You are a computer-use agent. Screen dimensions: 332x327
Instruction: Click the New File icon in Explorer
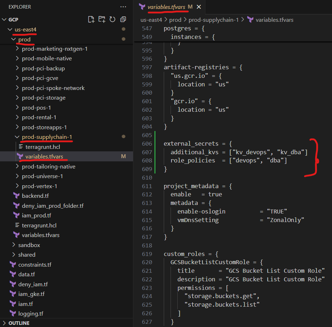pos(91,19)
